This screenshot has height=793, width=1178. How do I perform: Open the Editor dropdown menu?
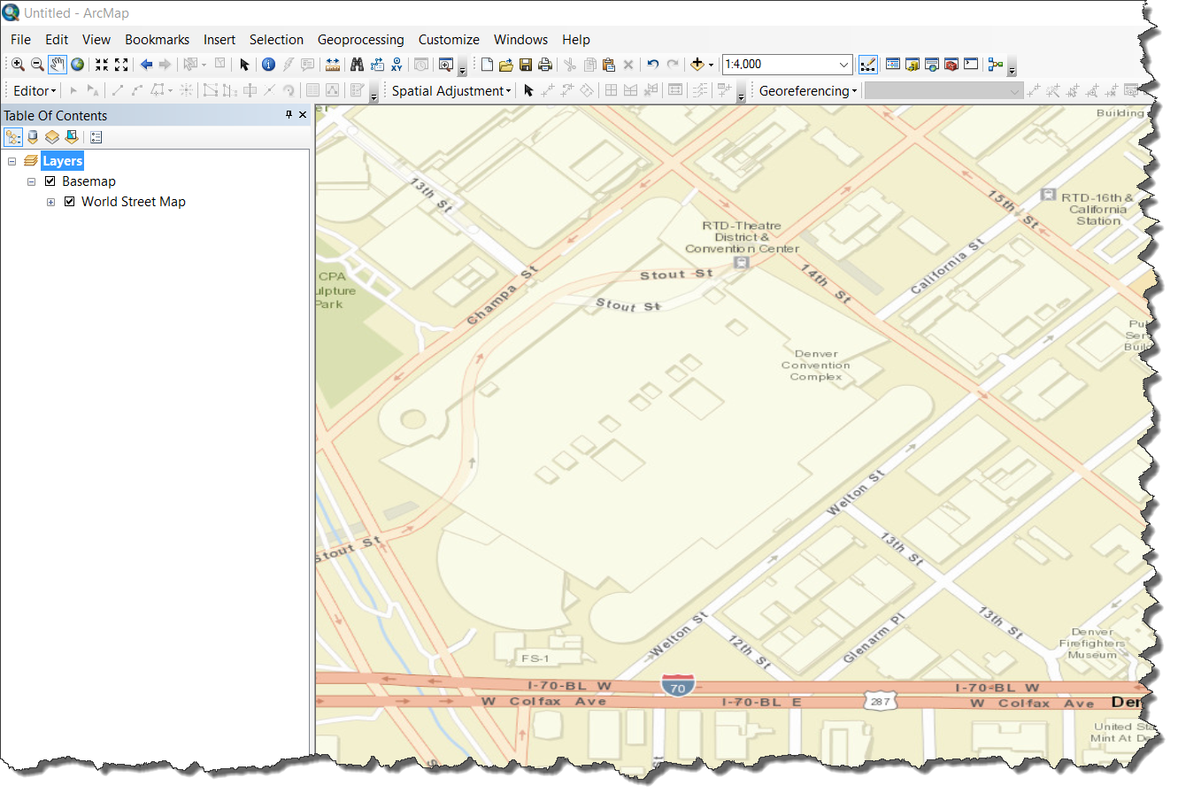35,90
